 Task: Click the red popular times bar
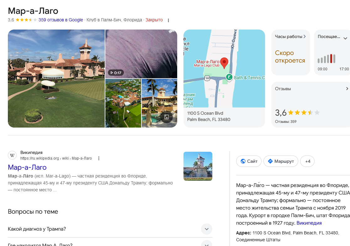[x=331, y=58]
